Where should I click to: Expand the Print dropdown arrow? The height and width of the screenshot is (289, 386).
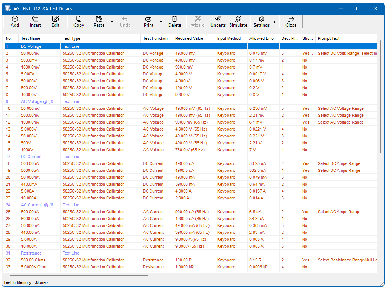(161, 22)
